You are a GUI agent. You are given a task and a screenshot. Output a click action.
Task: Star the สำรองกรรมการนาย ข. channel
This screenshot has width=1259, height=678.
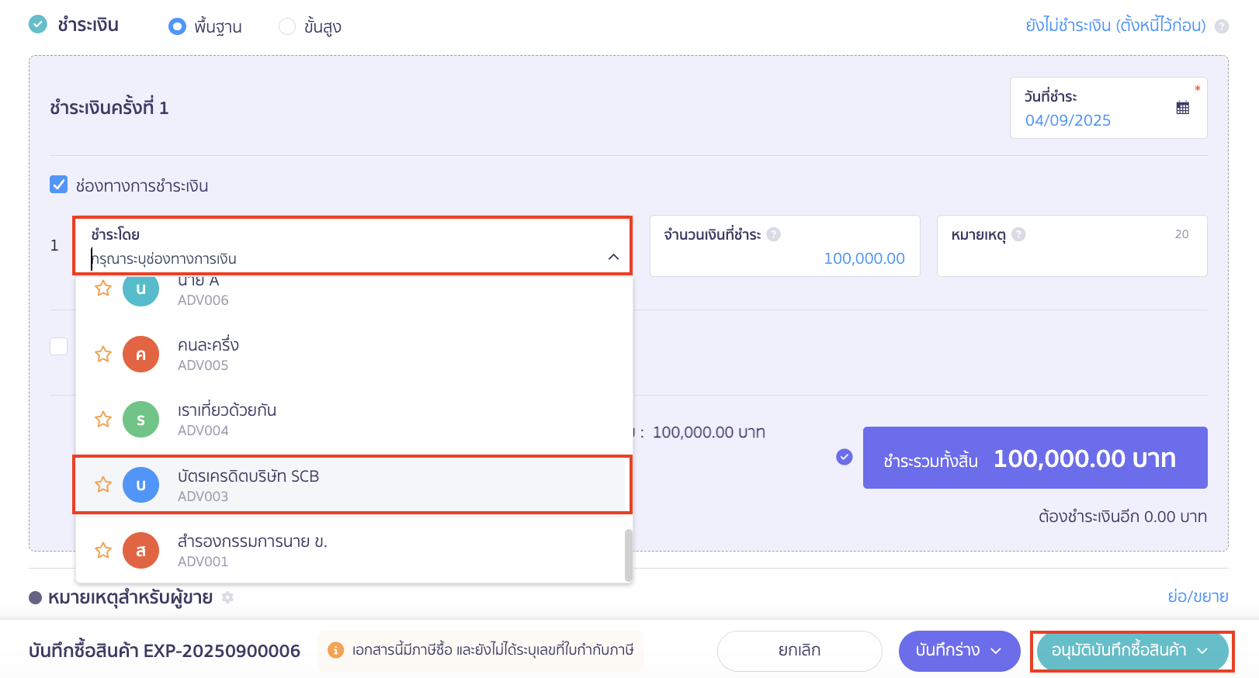(103, 551)
